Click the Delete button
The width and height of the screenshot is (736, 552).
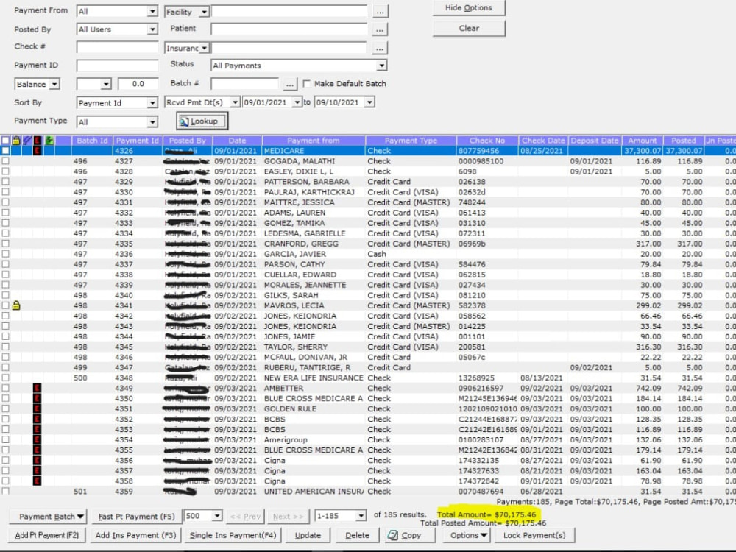tap(357, 535)
